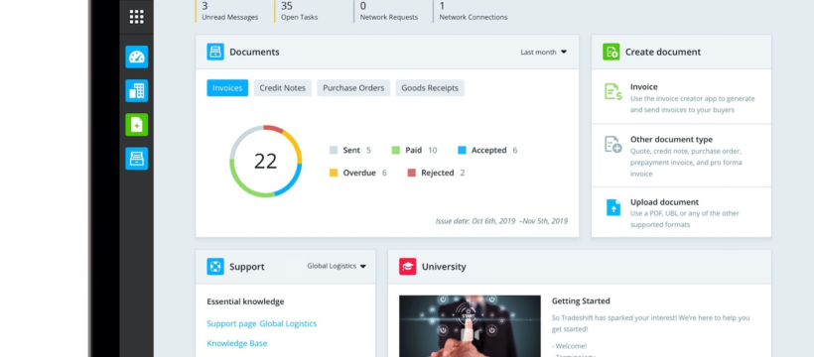Click the Invoice document icon
The width and height of the screenshot is (814, 357).
[613, 92]
